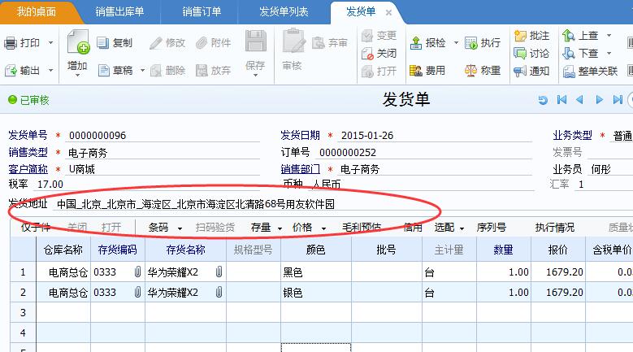The image size is (633, 352).
Task: Switch to the 销售订单 tab
Action: (201, 11)
